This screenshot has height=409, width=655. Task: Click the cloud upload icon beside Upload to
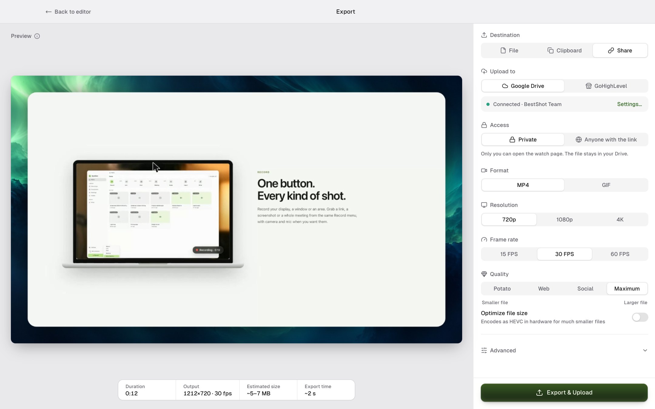484,71
